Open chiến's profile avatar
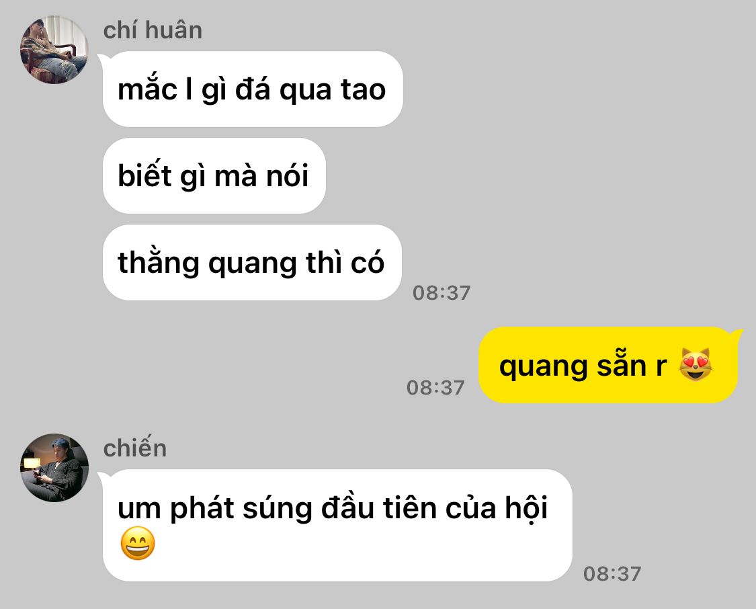 point(54,468)
